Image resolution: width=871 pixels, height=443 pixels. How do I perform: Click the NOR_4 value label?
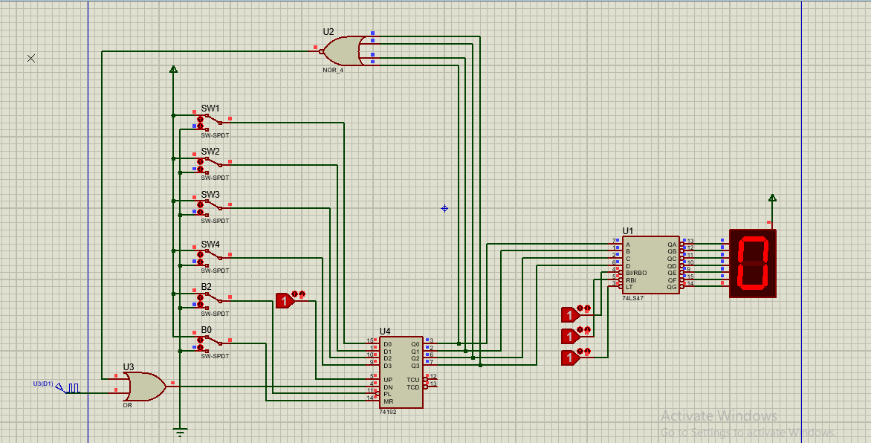tap(333, 71)
